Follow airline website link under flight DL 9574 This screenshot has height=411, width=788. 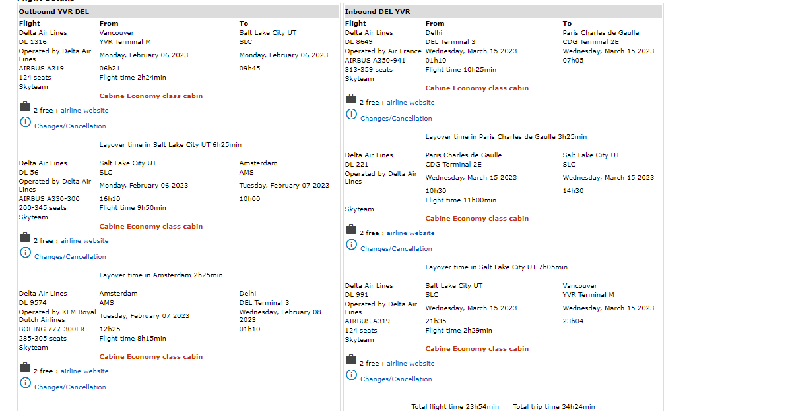coord(84,371)
